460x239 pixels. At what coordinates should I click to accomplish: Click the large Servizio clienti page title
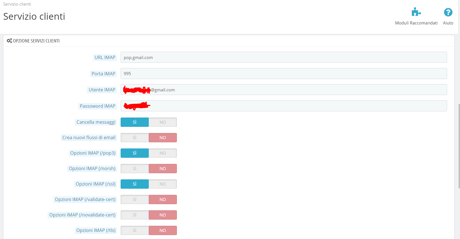pyautogui.click(x=34, y=16)
